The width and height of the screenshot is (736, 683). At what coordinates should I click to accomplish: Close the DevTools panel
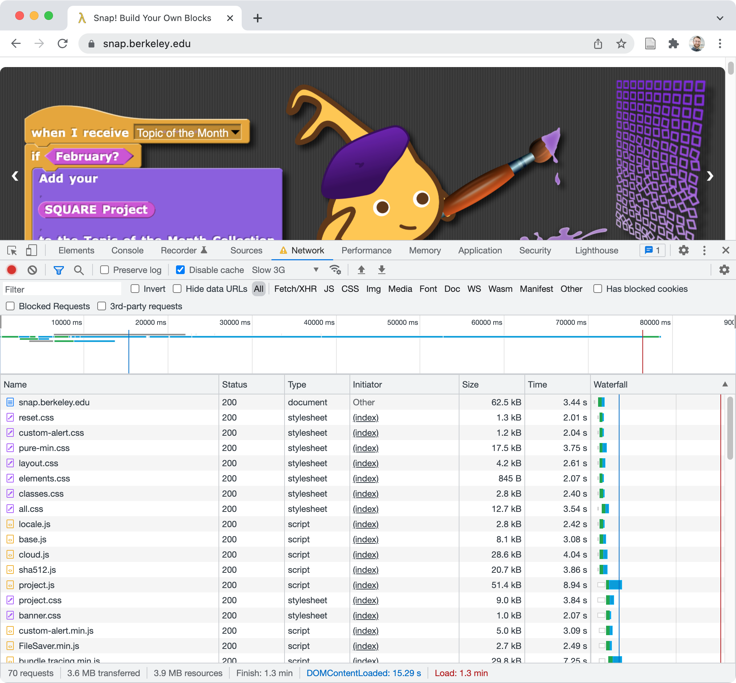coord(725,250)
